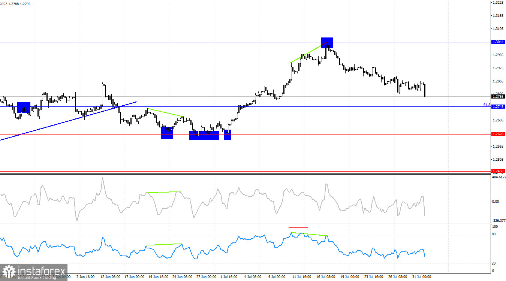
Task: Click the 404.6122 indicator scale value
Action: 499,177
